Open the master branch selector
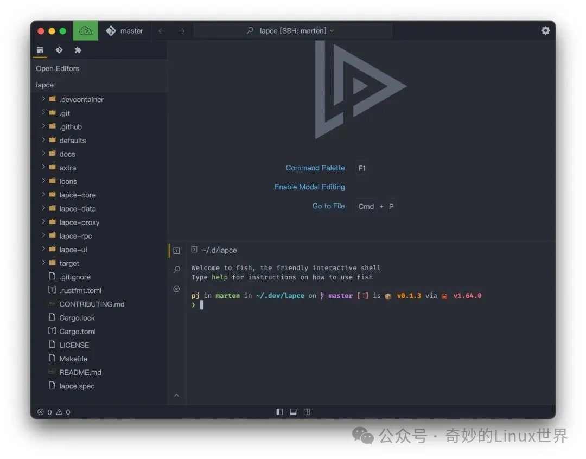The image size is (586, 459). pos(125,31)
